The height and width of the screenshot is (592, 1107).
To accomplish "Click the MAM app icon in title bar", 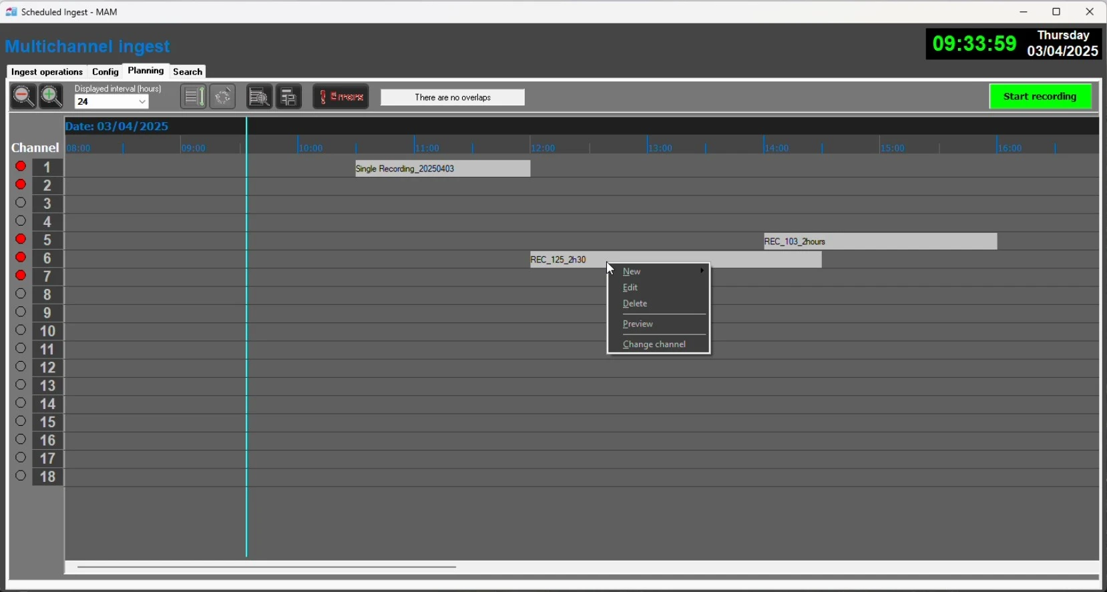I will coord(11,12).
